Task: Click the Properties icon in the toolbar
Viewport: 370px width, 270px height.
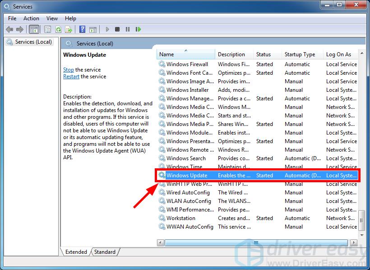Action: (x=47, y=29)
